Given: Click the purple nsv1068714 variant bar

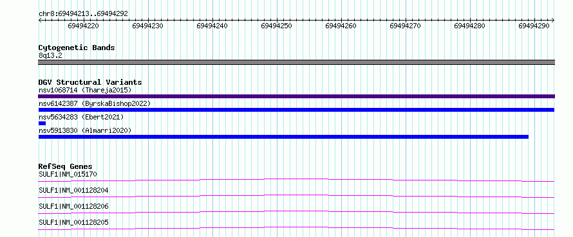Looking at the screenshot, I should pos(296,96).
